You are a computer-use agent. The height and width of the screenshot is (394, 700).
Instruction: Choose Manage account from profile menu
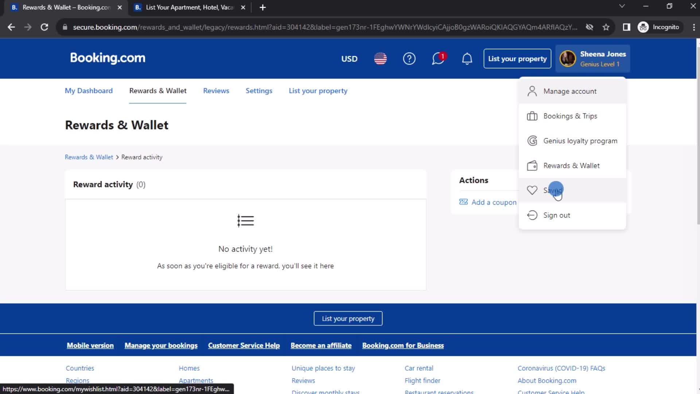pyautogui.click(x=572, y=91)
